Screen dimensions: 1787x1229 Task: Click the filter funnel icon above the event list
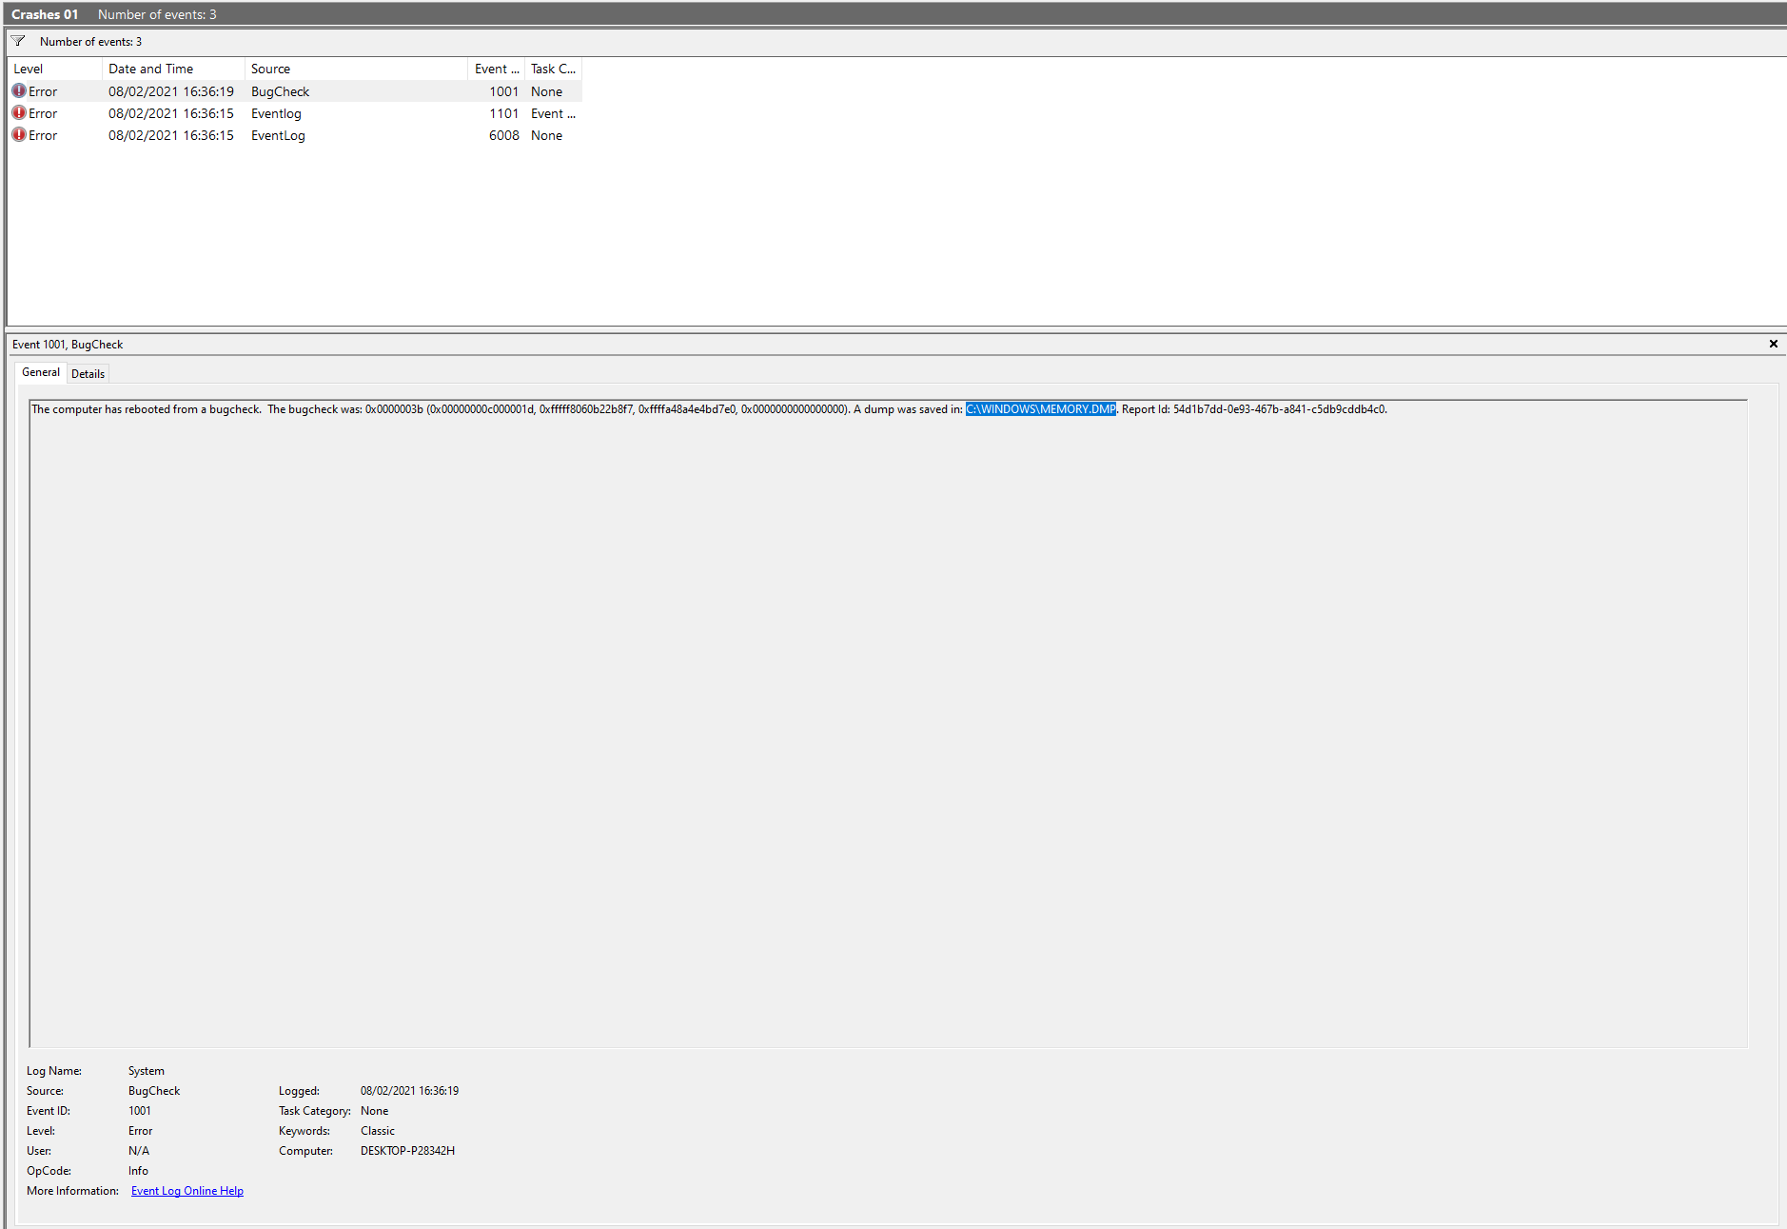(17, 40)
